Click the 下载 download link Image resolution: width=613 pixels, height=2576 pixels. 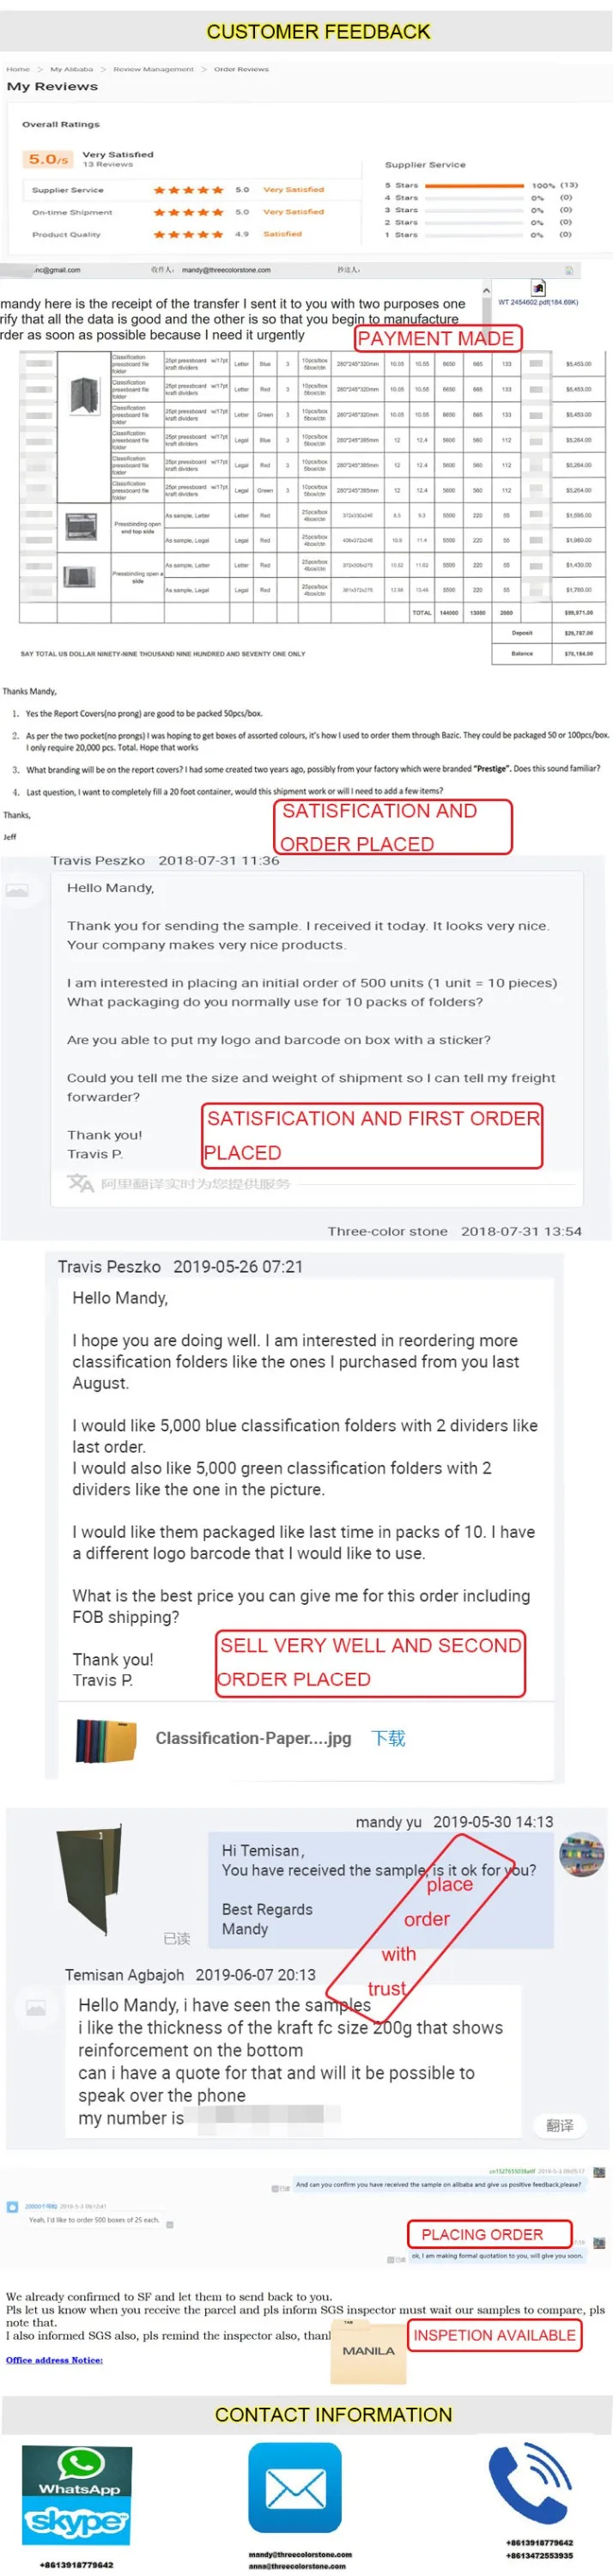[389, 1738]
